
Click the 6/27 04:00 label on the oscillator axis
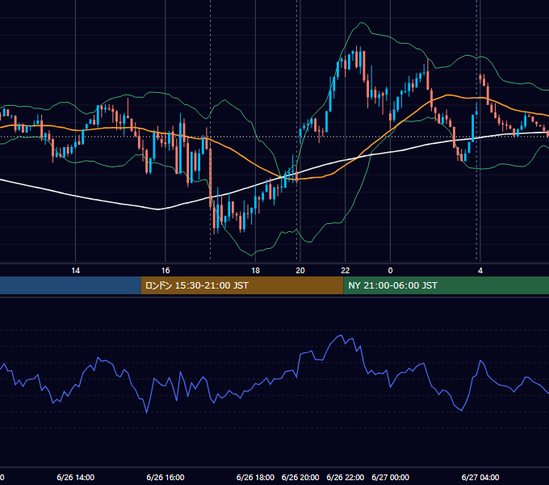[x=480, y=477]
